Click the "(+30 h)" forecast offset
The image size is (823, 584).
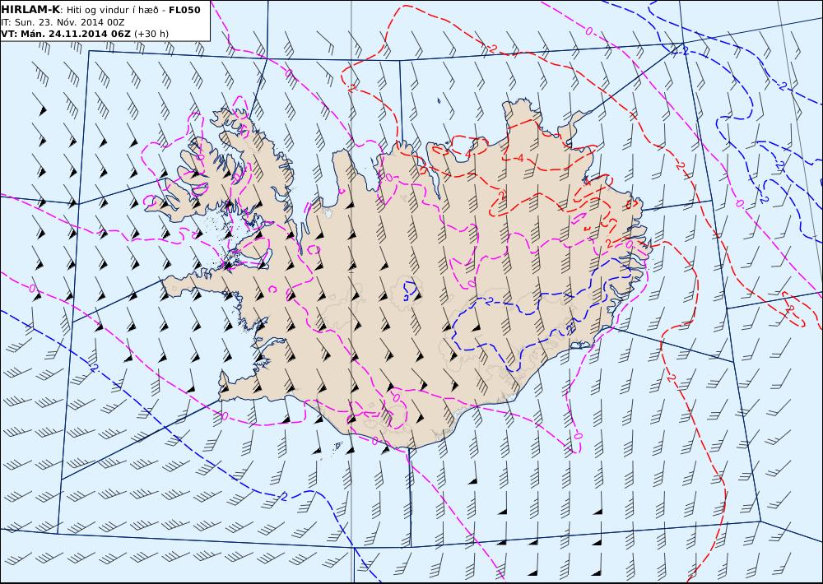[151, 34]
